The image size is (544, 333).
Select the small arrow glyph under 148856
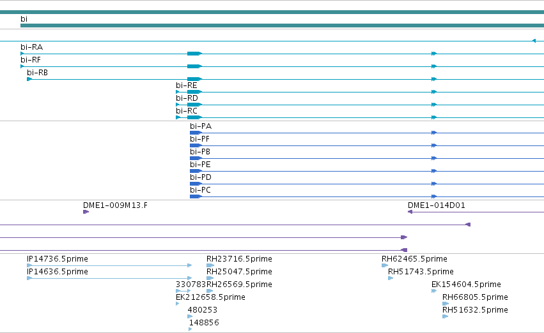point(190,329)
